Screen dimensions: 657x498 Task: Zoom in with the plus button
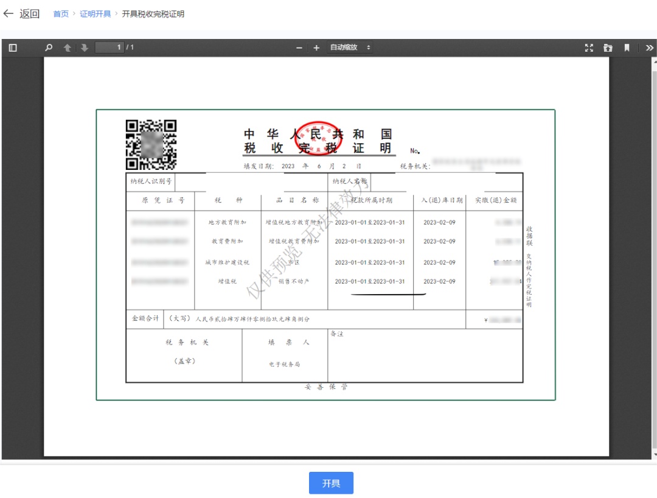[x=316, y=47]
